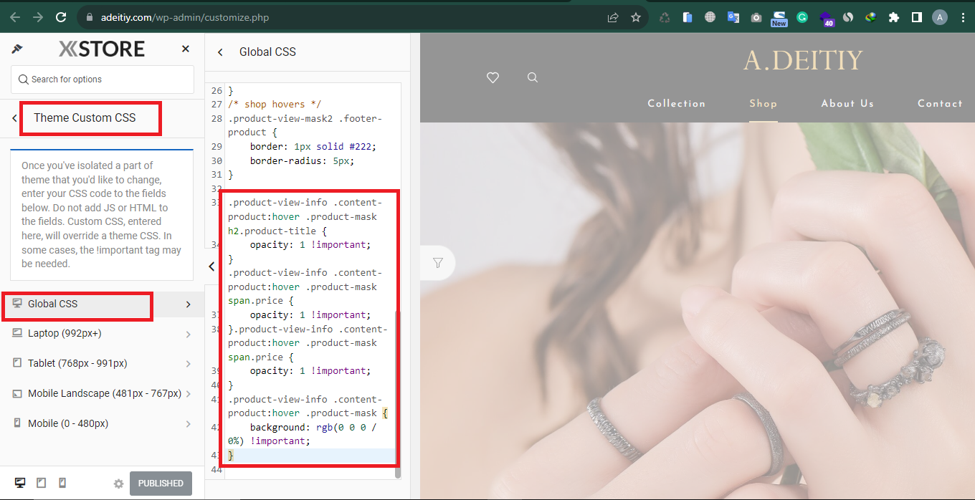Click the XSTORE logo
The width and height of the screenshot is (975, 500).
tap(102, 49)
